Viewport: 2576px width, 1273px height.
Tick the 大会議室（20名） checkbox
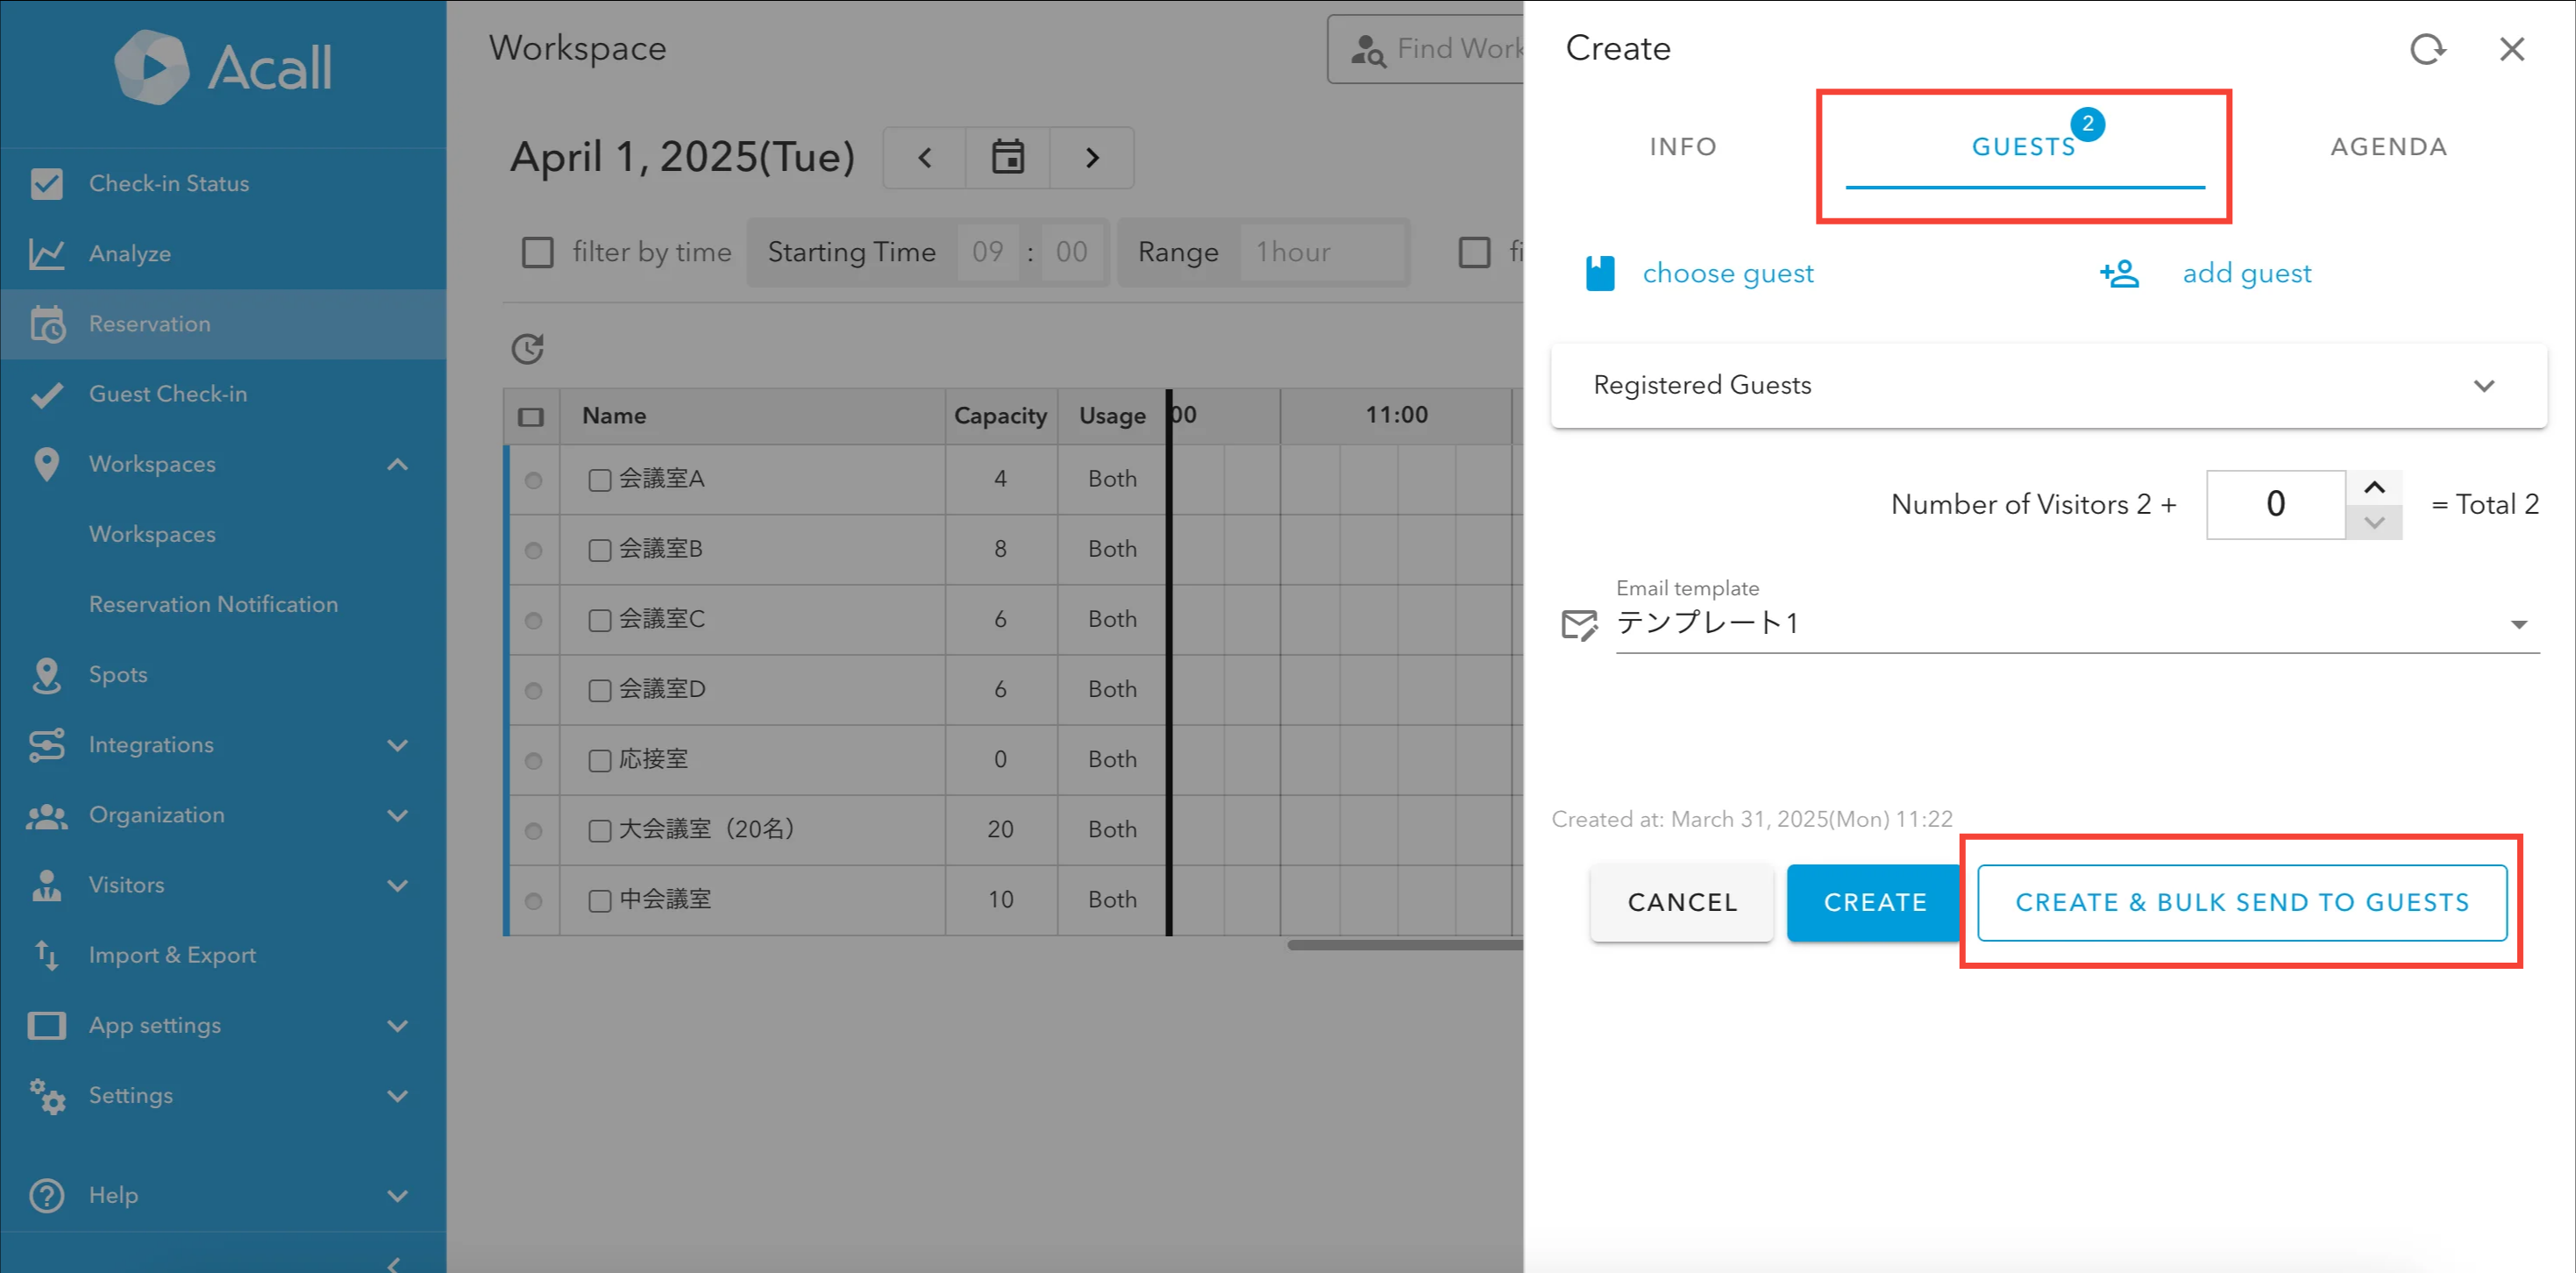[599, 830]
